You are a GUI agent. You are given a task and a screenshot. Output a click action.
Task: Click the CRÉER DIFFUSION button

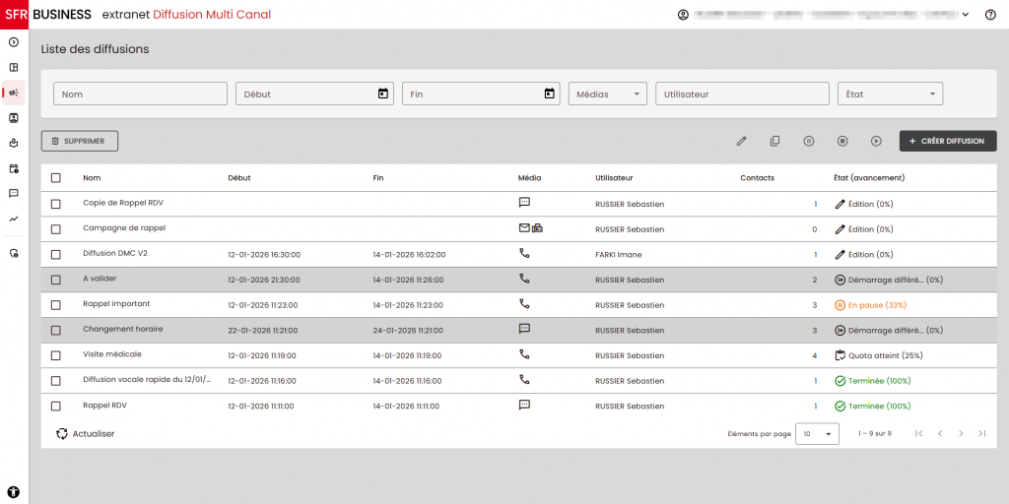947,142
